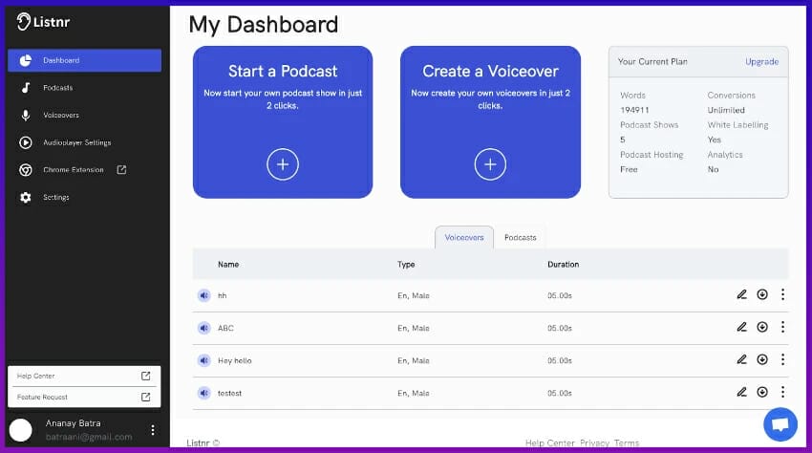
Task: Edit the 'ABC' voiceover with pencil icon
Action: [741, 327]
